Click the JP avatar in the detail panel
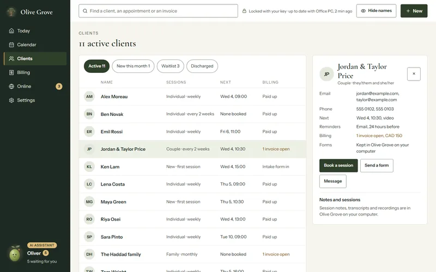436x272 pixels. point(326,74)
